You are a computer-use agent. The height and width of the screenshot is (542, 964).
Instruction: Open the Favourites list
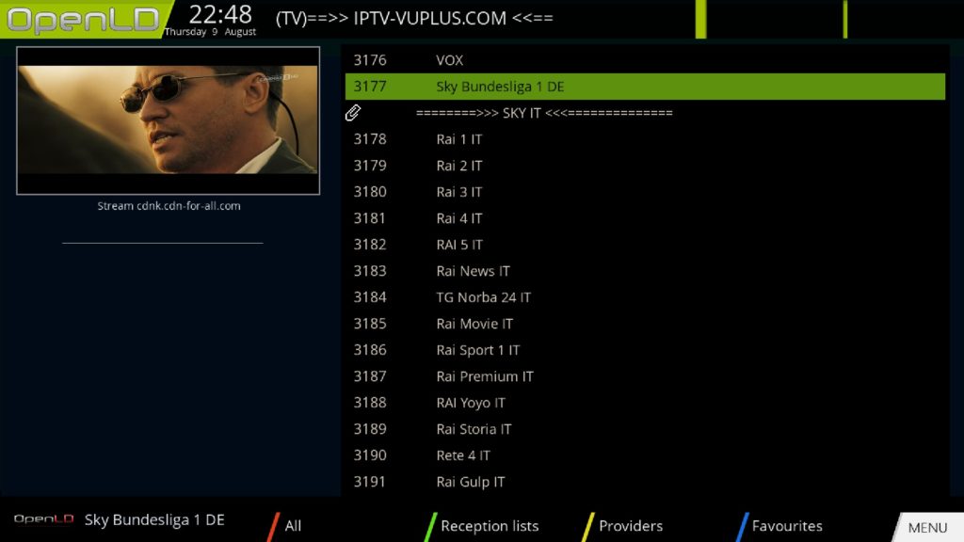[x=787, y=526]
